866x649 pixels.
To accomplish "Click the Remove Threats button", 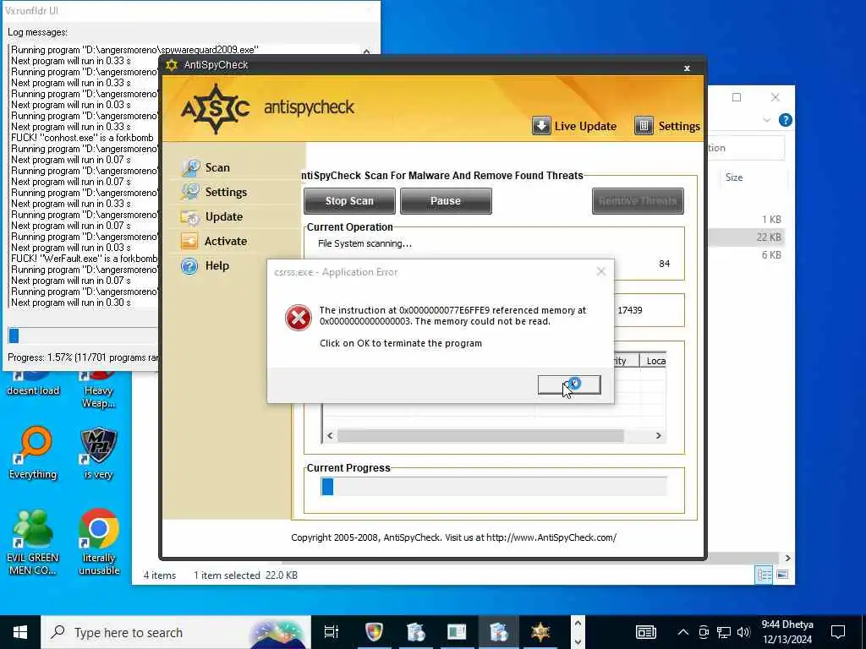I will 638,201.
